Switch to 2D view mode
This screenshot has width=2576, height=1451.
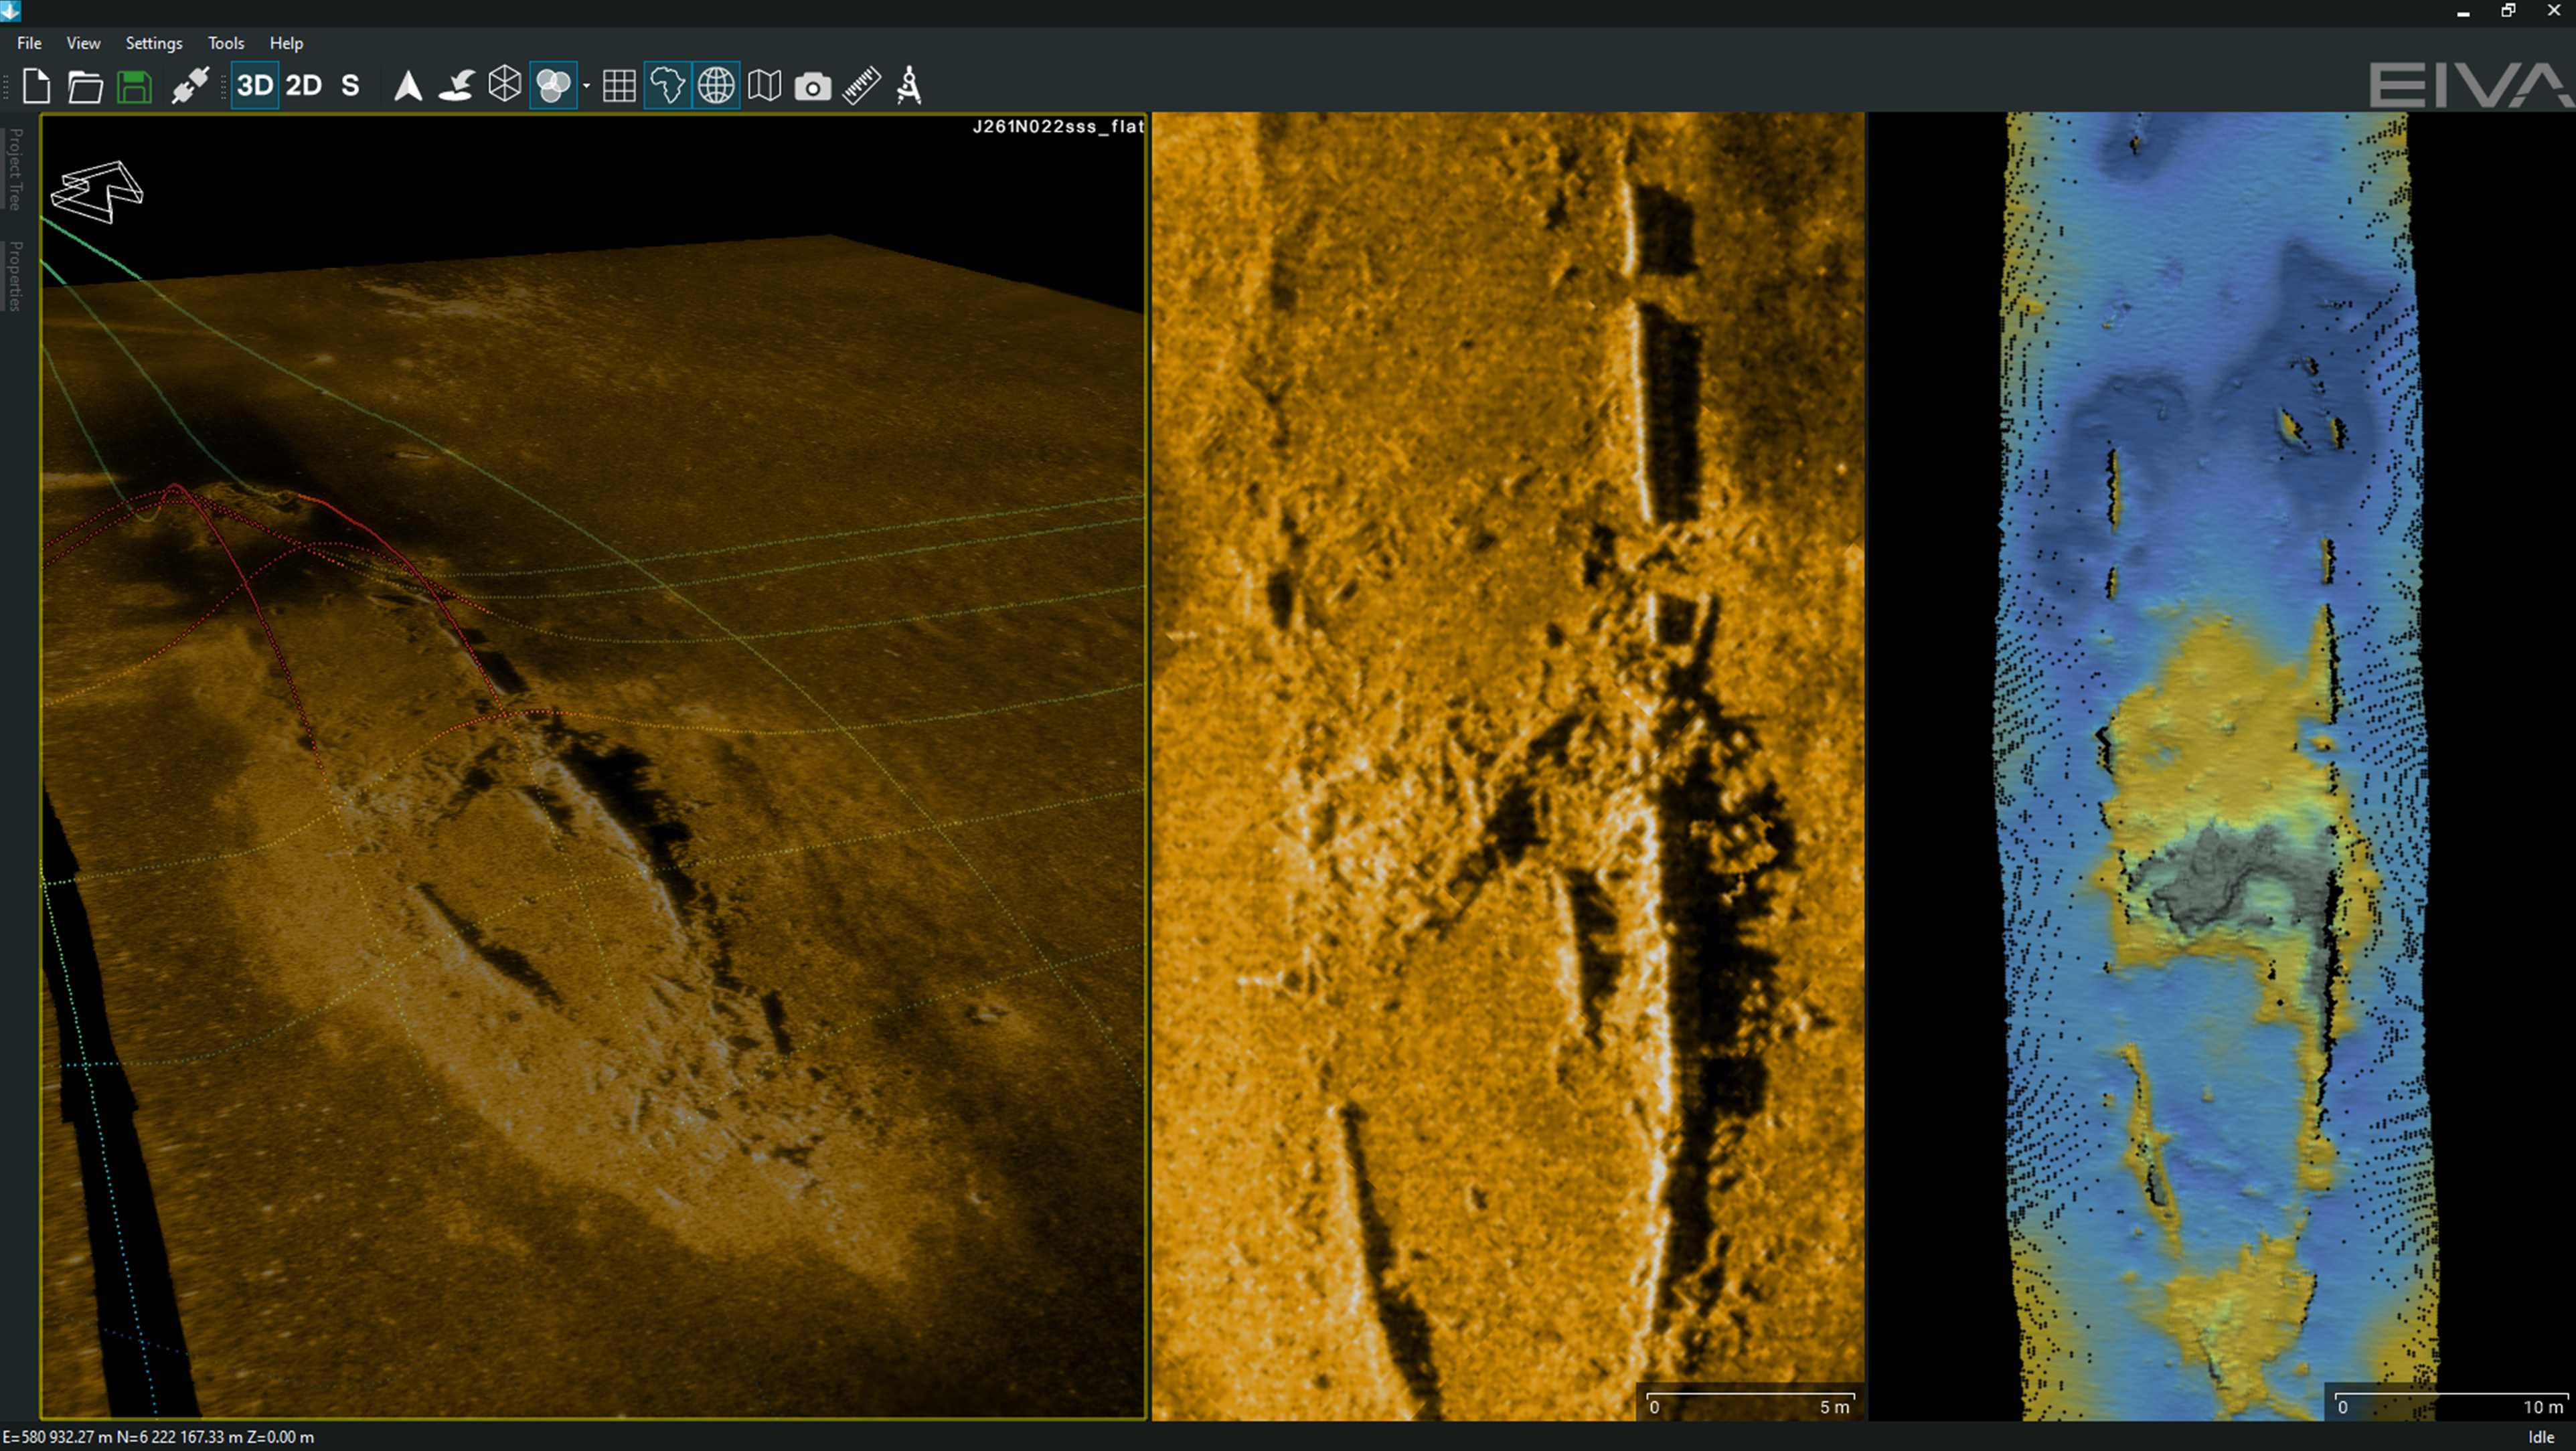click(x=303, y=86)
